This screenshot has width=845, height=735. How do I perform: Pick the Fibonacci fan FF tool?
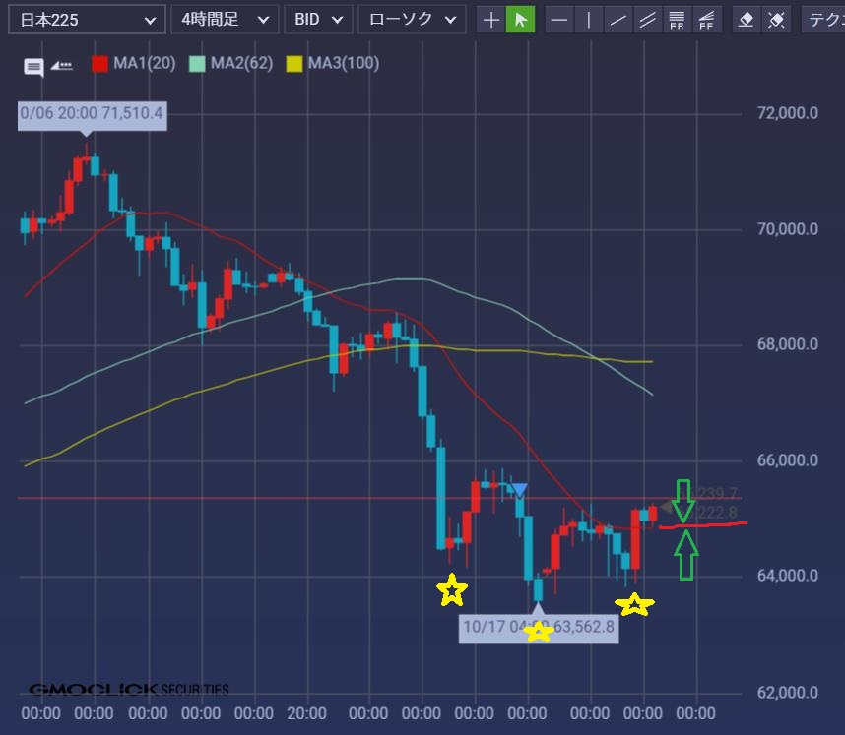pyautogui.click(x=706, y=20)
